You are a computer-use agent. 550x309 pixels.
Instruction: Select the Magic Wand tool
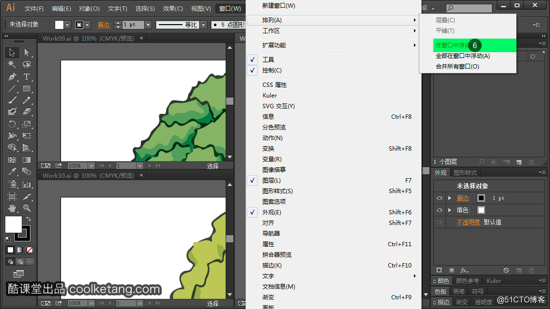click(x=12, y=64)
